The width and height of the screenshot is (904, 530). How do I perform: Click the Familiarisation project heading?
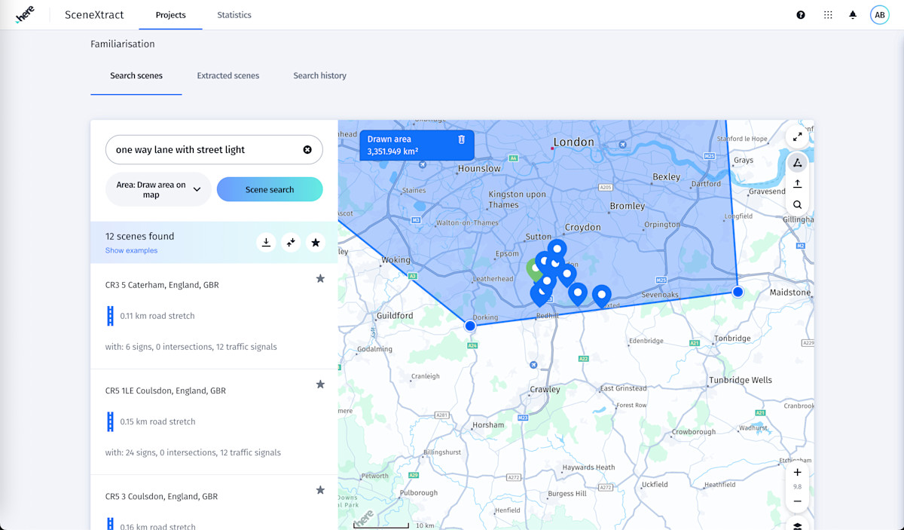coord(123,44)
